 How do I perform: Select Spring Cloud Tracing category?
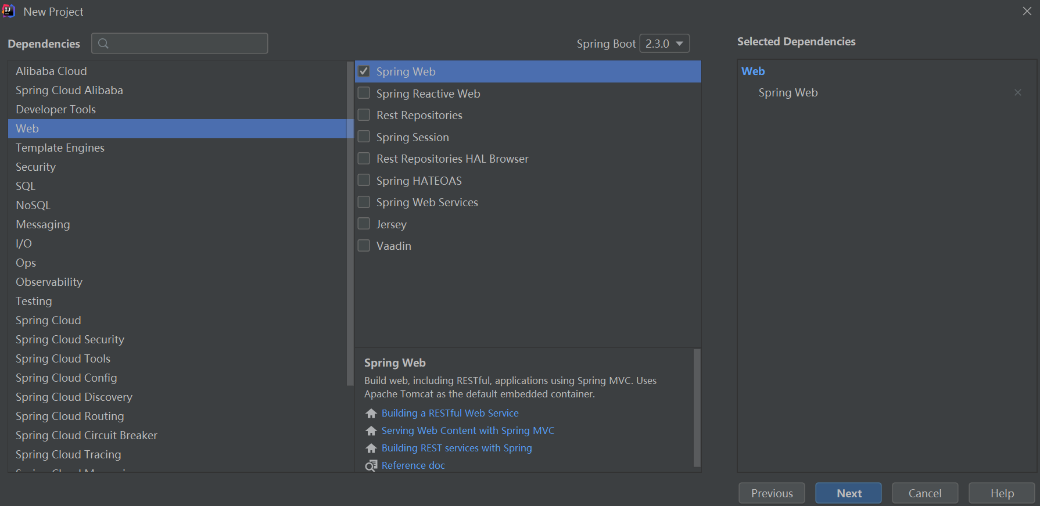click(177, 454)
